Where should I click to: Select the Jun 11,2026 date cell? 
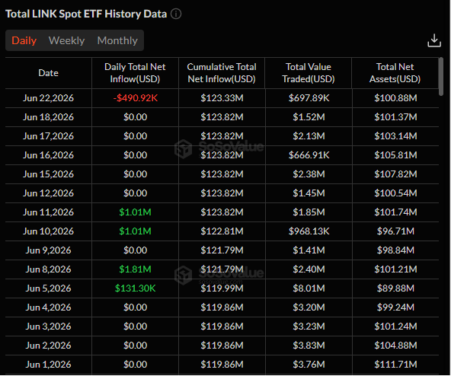tap(48, 212)
